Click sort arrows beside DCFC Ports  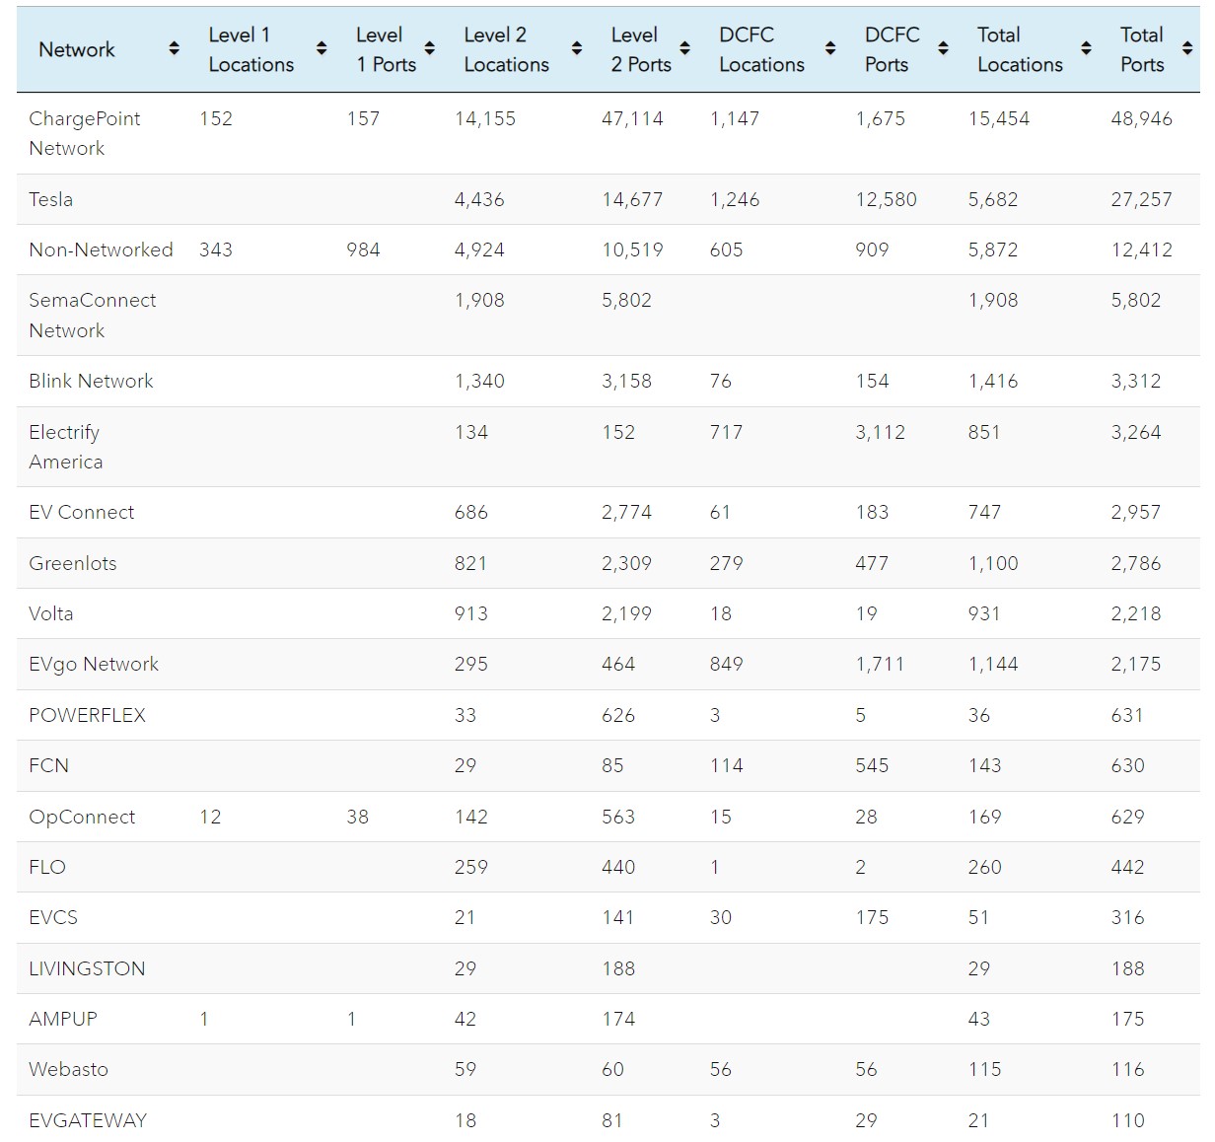[943, 49]
